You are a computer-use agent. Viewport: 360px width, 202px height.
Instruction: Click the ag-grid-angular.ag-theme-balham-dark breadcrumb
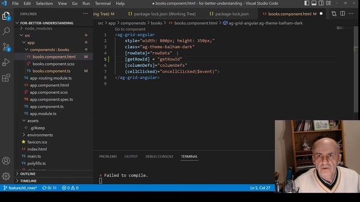pyautogui.click(x=263, y=23)
